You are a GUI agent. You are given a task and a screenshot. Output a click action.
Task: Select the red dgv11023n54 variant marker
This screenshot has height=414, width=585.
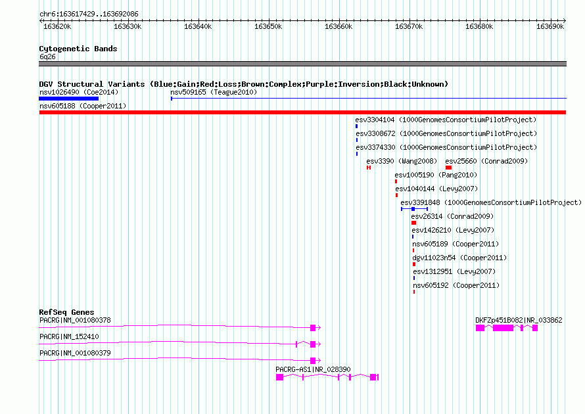[414, 264]
